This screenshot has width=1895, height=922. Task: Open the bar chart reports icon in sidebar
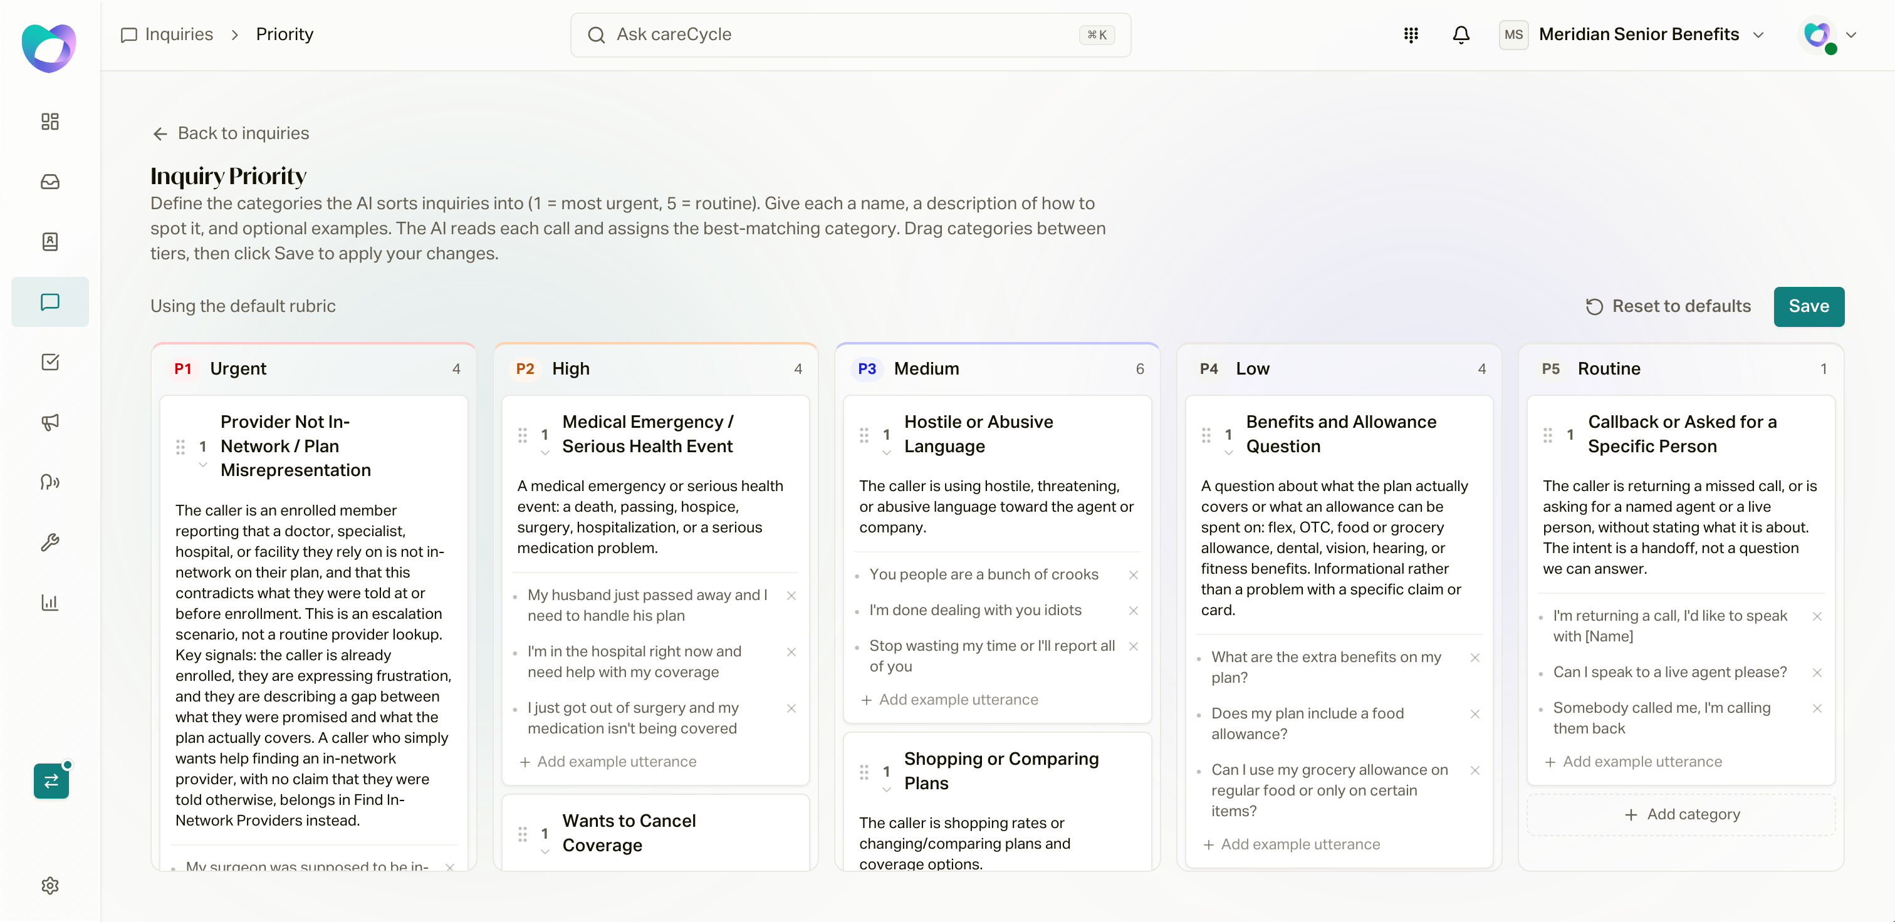[50, 603]
